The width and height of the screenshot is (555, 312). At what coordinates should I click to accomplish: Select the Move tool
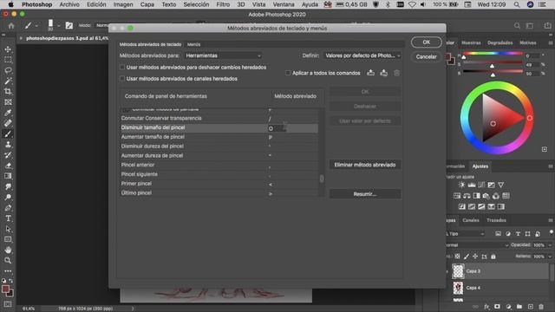pyautogui.click(x=8, y=49)
